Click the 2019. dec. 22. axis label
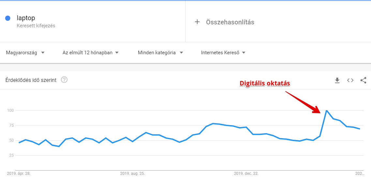The width and height of the screenshot is (371, 181). tap(246, 174)
